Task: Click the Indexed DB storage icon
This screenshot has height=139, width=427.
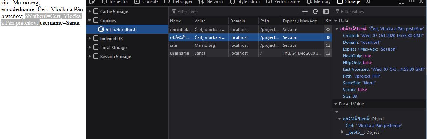Action: pyautogui.click(x=96, y=39)
